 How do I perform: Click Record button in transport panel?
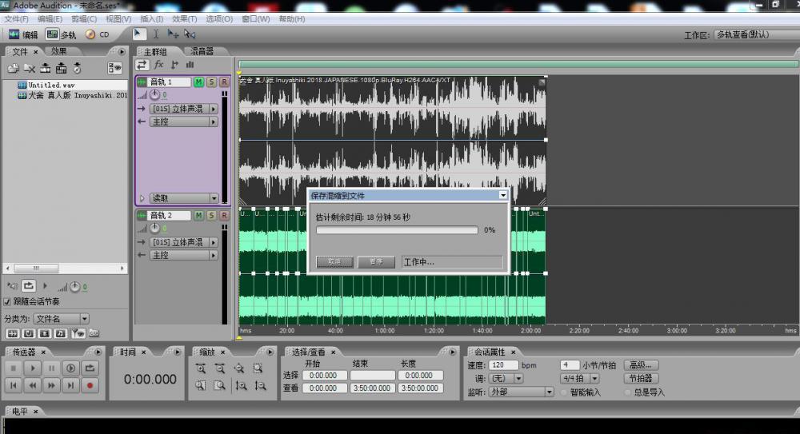pyautogui.click(x=90, y=385)
